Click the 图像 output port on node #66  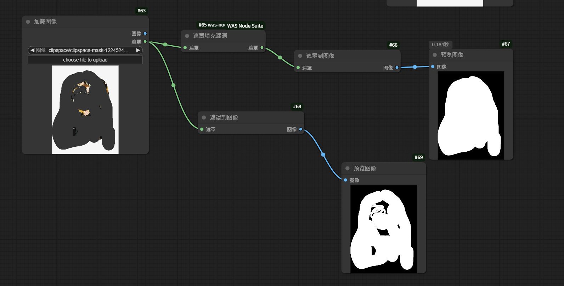coord(397,68)
